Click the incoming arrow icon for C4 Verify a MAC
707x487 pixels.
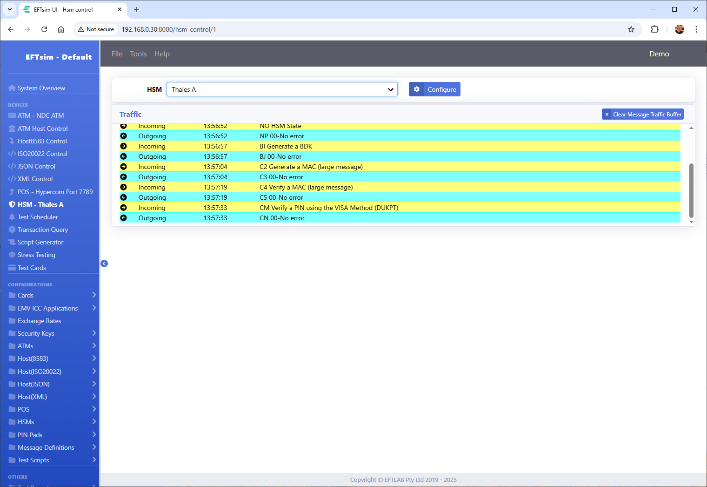123,187
